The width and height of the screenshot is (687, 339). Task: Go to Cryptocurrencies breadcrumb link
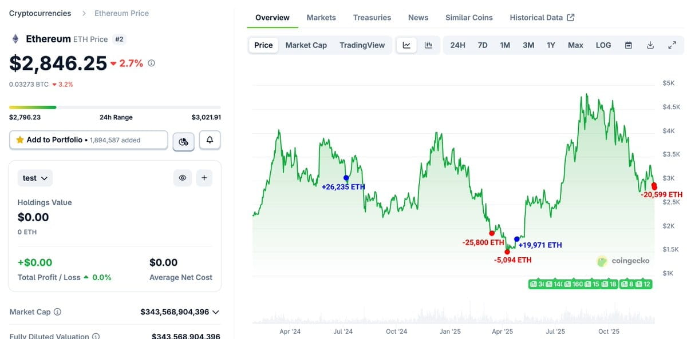pos(40,13)
